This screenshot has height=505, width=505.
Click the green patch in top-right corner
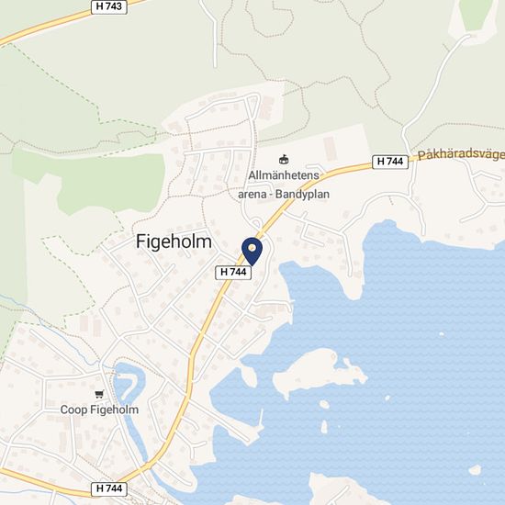pyautogui.click(x=476, y=15)
